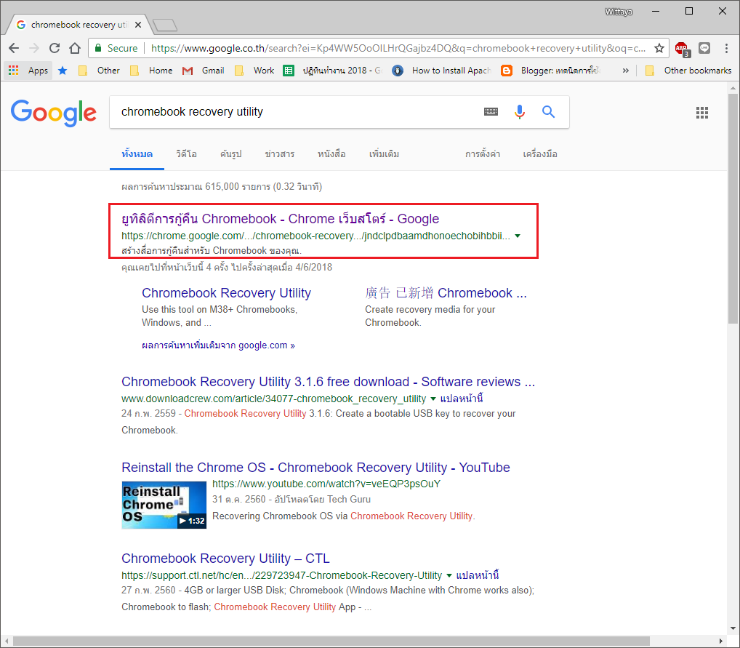740x648 pixels.
Task: Start voice search with microphone icon
Action: (520, 111)
